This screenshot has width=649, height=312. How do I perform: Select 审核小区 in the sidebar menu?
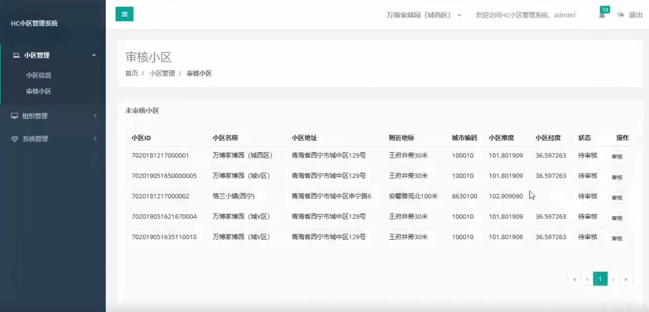[38, 91]
